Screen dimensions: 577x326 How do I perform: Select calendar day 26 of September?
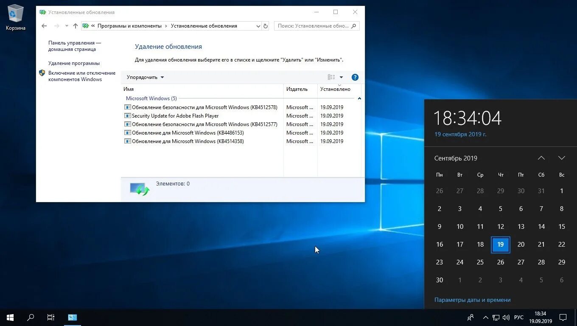point(501,262)
